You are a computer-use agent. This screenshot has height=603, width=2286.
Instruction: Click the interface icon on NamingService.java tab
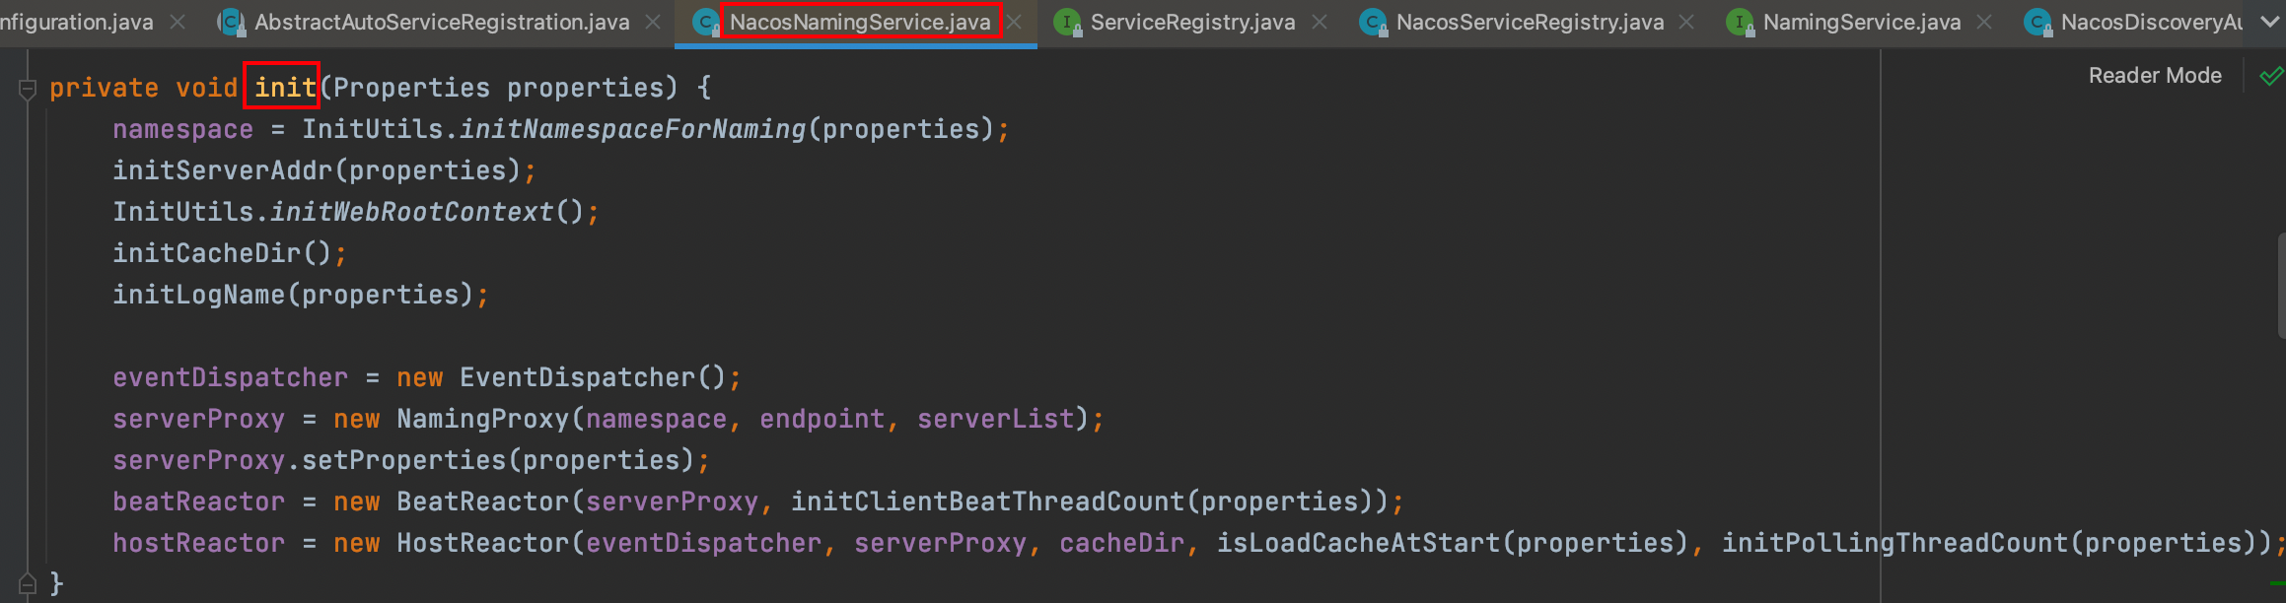(1741, 22)
